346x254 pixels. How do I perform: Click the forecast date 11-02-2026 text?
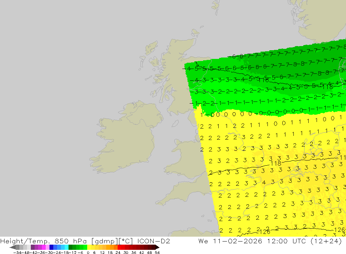238,241
